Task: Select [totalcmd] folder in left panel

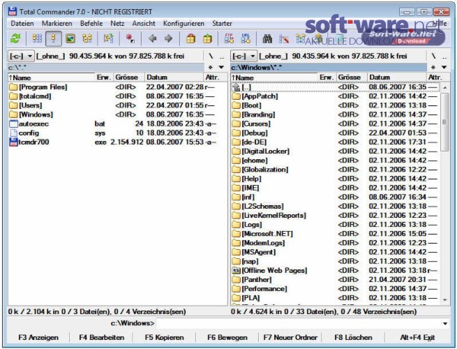Action: [x=118, y=96]
